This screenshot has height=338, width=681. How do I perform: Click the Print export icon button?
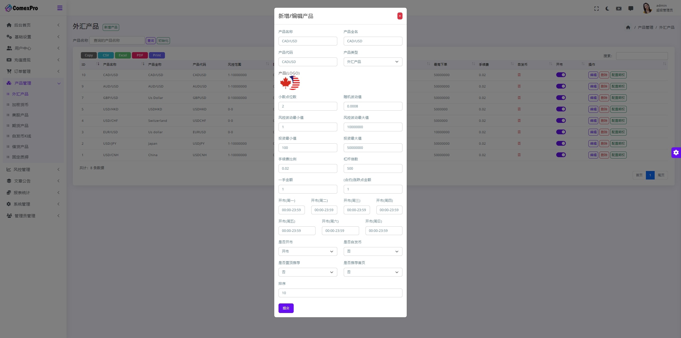[157, 55]
